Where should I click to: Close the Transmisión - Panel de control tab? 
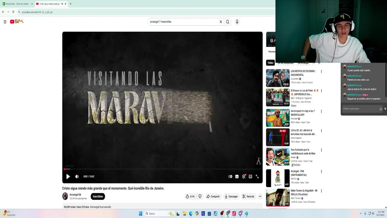click(x=32, y=4)
